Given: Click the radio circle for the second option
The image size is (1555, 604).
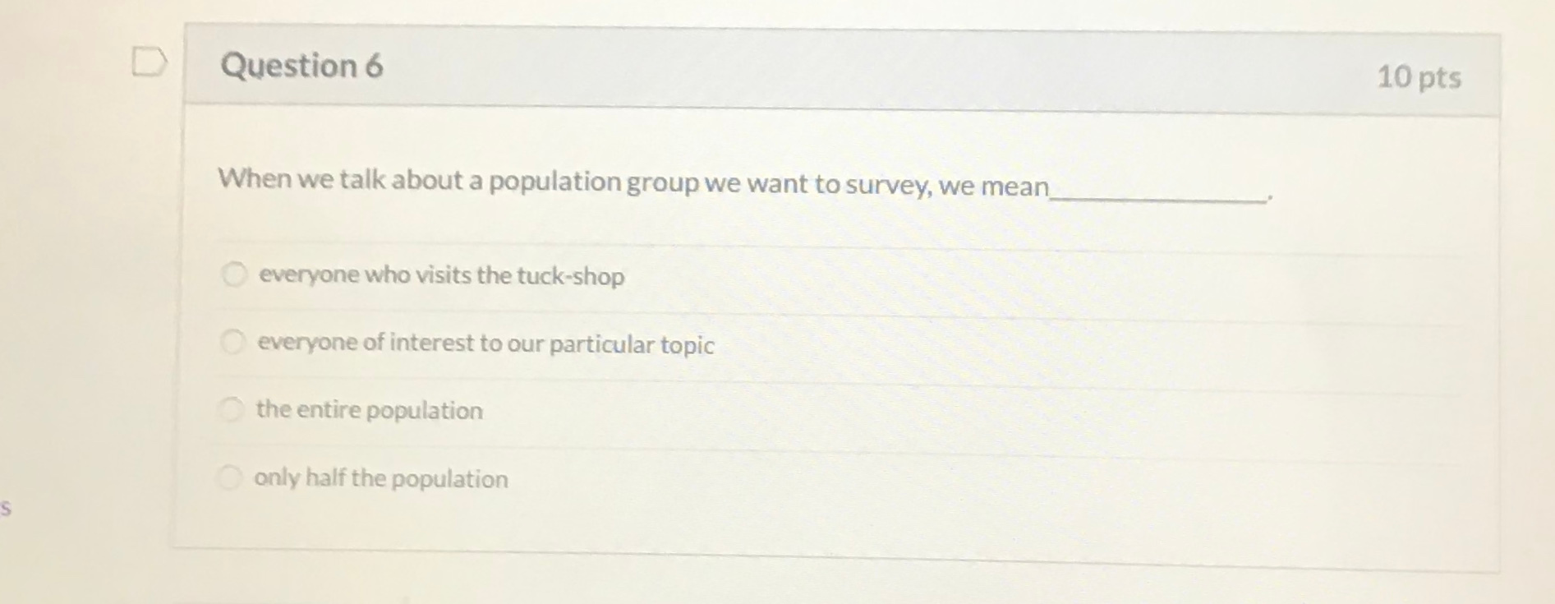Looking at the screenshot, I should point(233,343).
